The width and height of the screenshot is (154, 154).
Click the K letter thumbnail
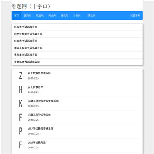(x=21, y=104)
